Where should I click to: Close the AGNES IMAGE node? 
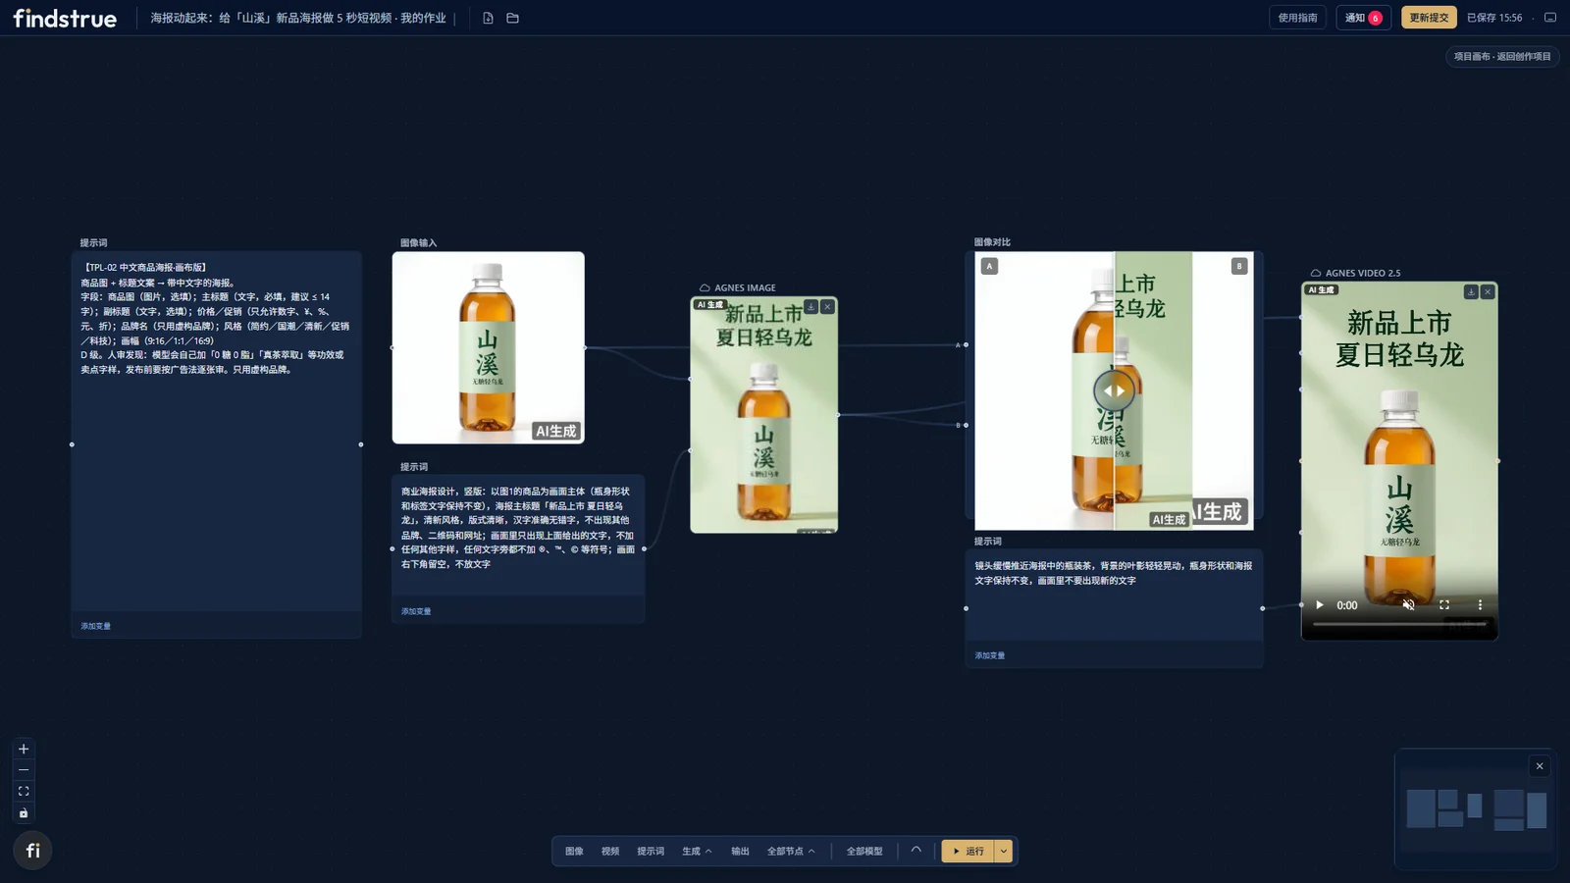click(827, 307)
